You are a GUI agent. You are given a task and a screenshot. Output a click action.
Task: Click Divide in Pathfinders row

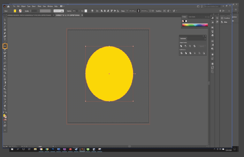pyautogui.click(x=182, y=53)
